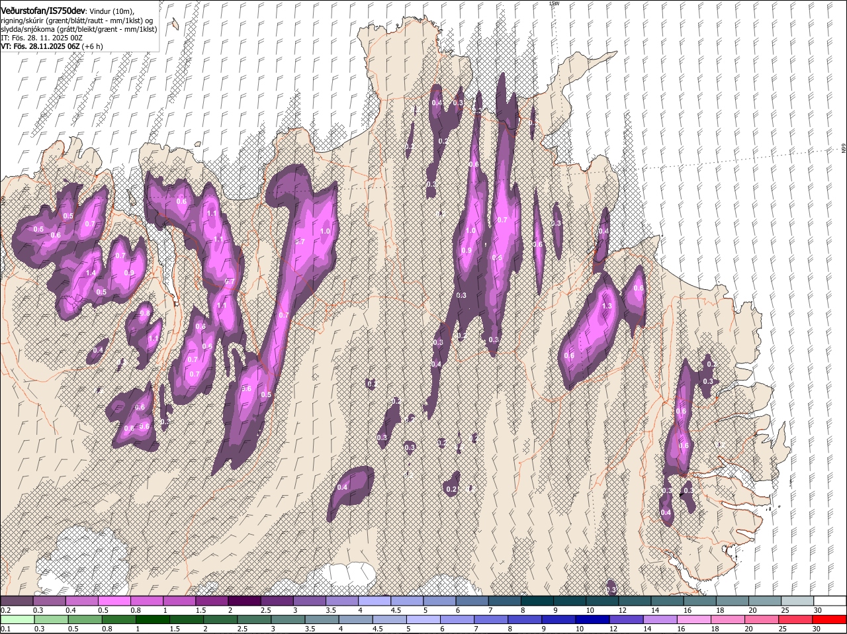
Task: Pick the bottom legend swatch between 3 and 3.5
Action: pyautogui.click(x=289, y=619)
